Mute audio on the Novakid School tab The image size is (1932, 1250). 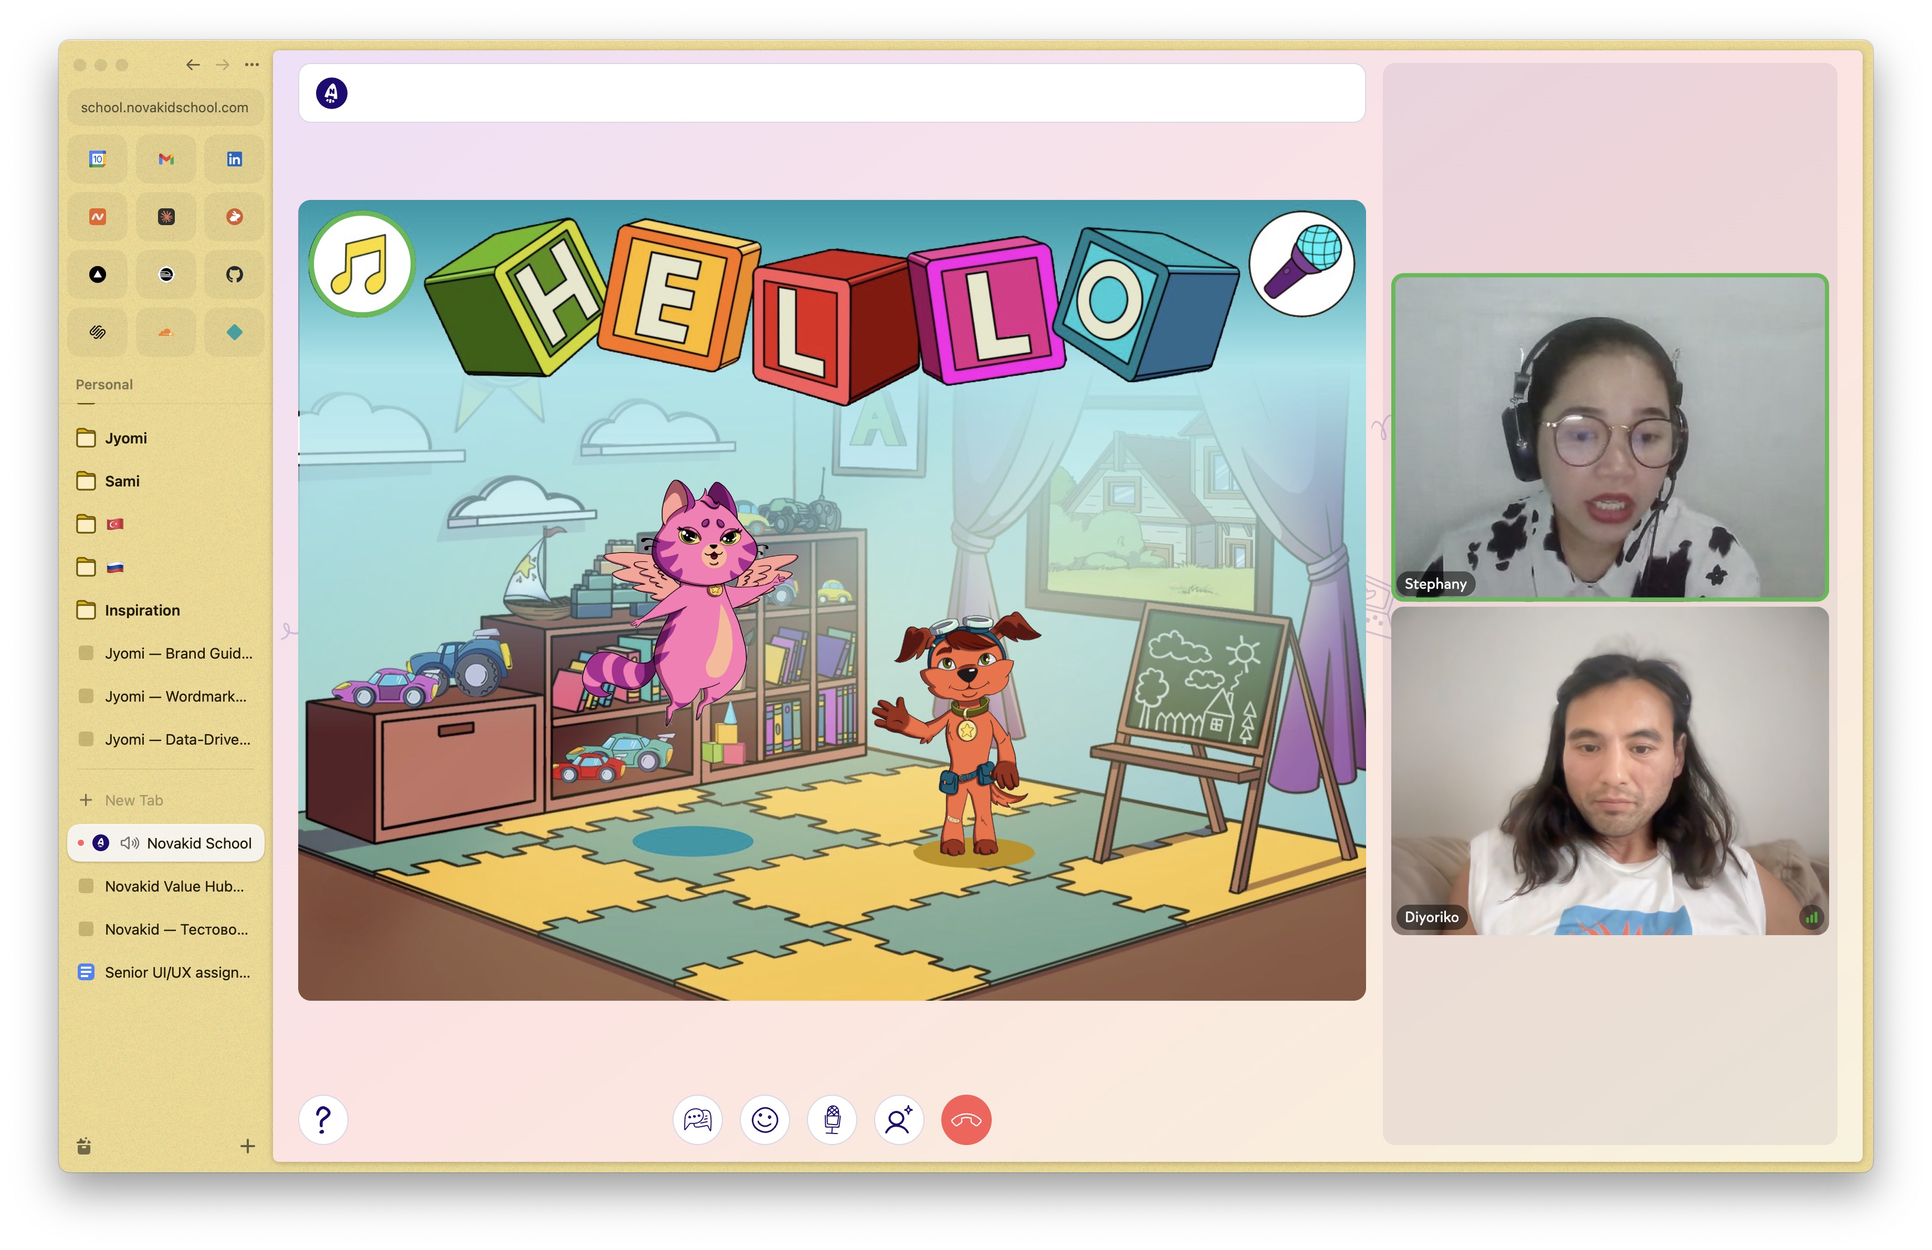(130, 843)
